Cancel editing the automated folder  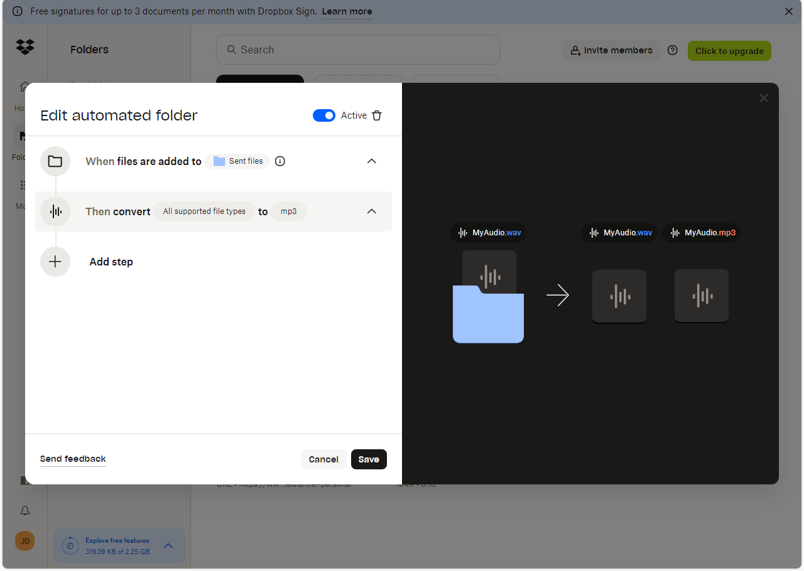click(323, 459)
